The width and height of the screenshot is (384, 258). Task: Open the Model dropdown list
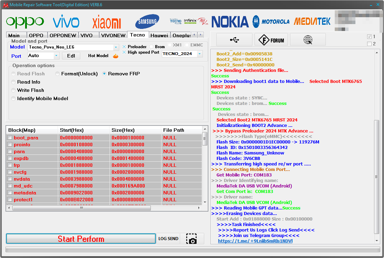pos(116,47)
